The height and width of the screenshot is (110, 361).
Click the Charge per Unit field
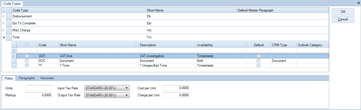(176, 95)
